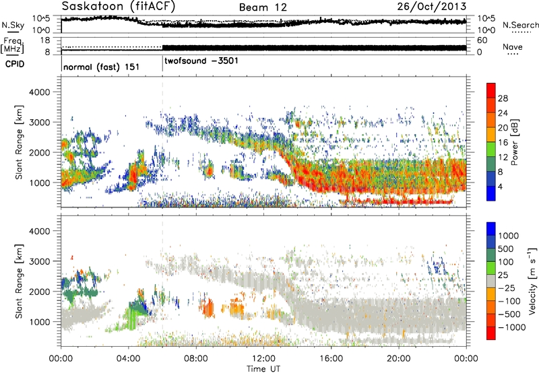Click the '24' power colorbar label
Viewport: 539px width, 373px height.
pyautogui.click(x=503, y=113)
